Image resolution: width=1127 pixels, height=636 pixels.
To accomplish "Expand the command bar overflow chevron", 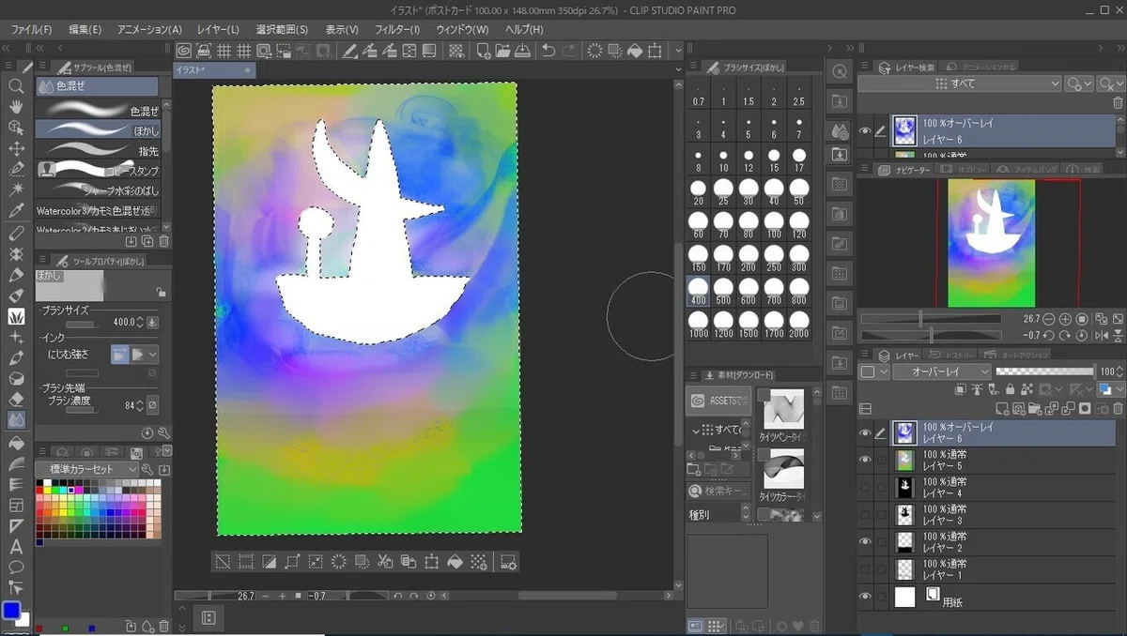I will coord(677,51).
